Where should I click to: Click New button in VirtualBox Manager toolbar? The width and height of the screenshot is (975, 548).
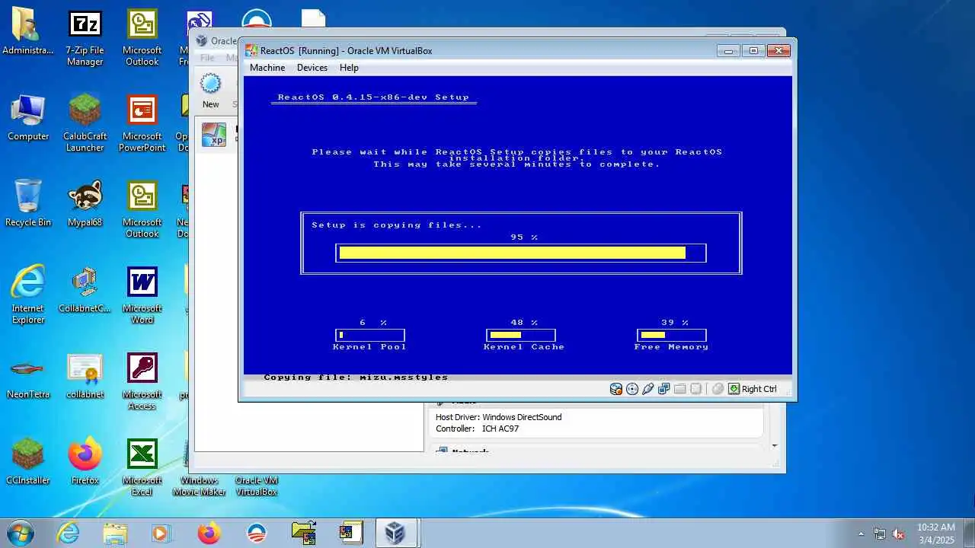210,91
